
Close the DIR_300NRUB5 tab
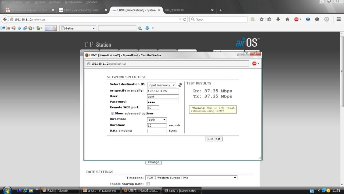[x=212, y=10]
